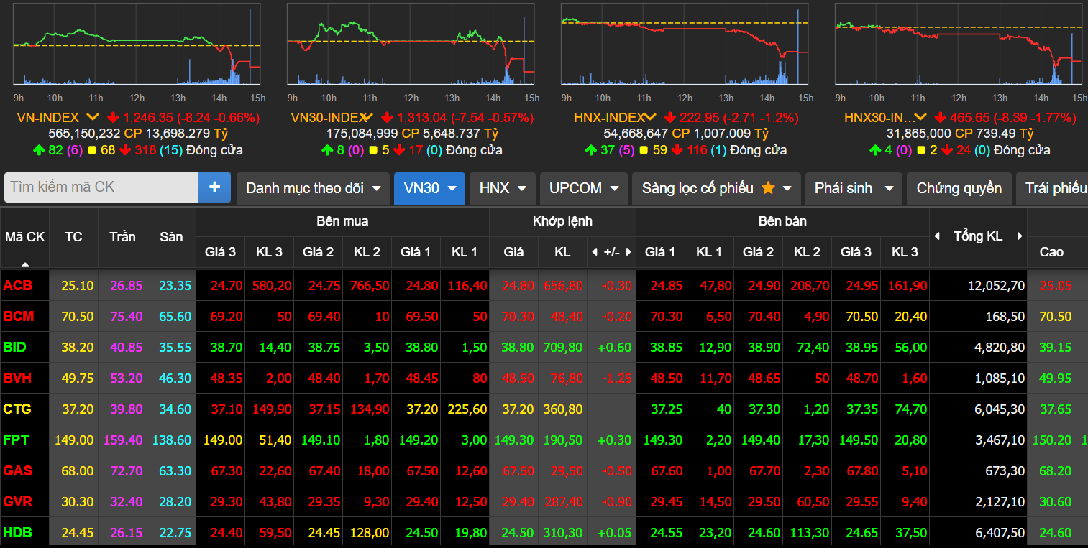
Task: Click the Bên bán group header
Action: [782, 221]
